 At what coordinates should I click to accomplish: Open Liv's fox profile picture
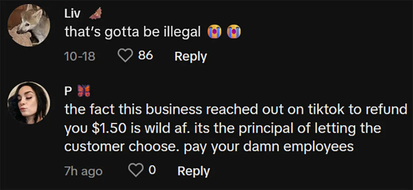click(x=28, y=25)
